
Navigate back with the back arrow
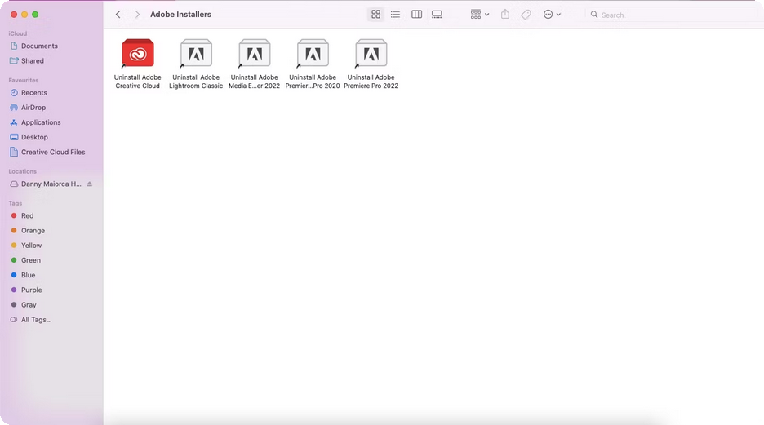pos(118,15)
